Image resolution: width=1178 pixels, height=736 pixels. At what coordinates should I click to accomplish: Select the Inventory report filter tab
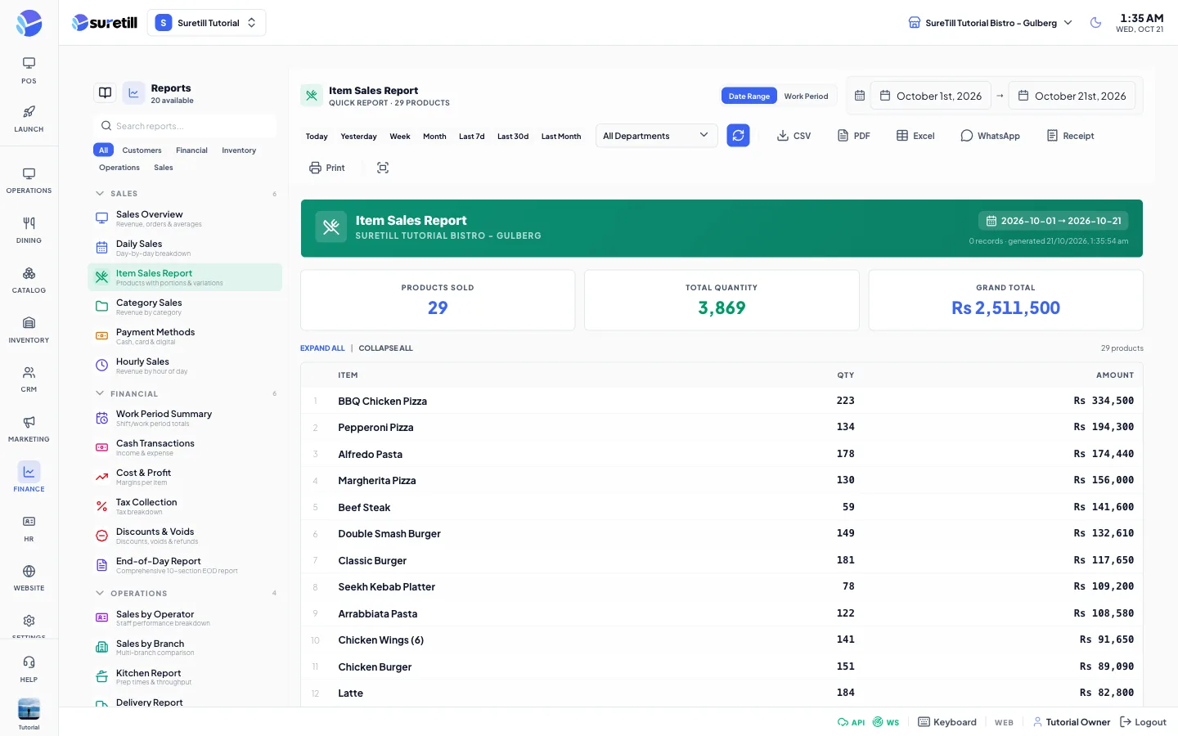click(x=239, y=150)
